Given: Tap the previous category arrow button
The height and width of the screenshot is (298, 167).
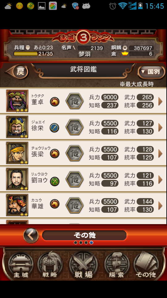Looking at the screenshot, I should (31, 235).
